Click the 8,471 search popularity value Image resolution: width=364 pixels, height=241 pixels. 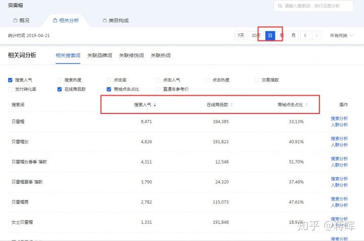[x=146, y=122]
